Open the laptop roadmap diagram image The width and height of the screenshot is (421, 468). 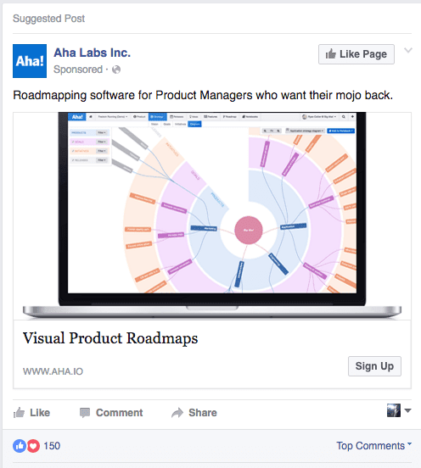(x=212, y=215)
